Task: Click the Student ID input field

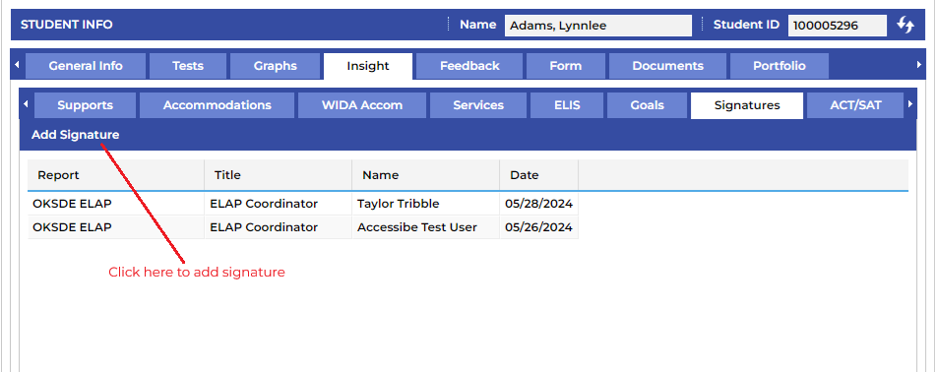Action: click(x=838, y=26)
